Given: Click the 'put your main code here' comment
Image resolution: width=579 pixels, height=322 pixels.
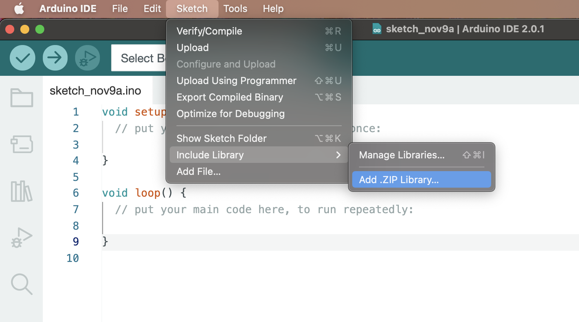Looking at the screenshot, I should (x=264, y=209).
